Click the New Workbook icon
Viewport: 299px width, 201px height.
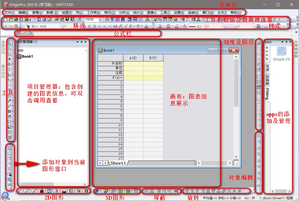(x=16, y=19)
